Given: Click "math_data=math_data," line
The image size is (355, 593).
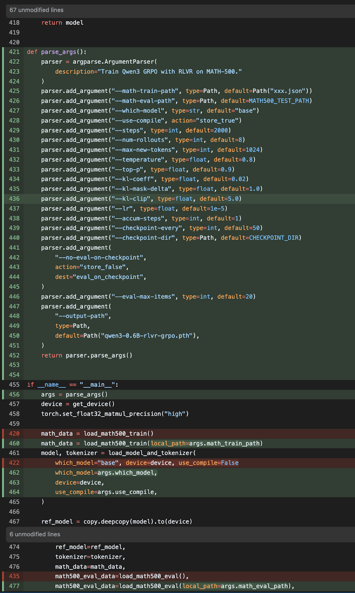Looking at the screenshot, I should (x=90, y=567).
